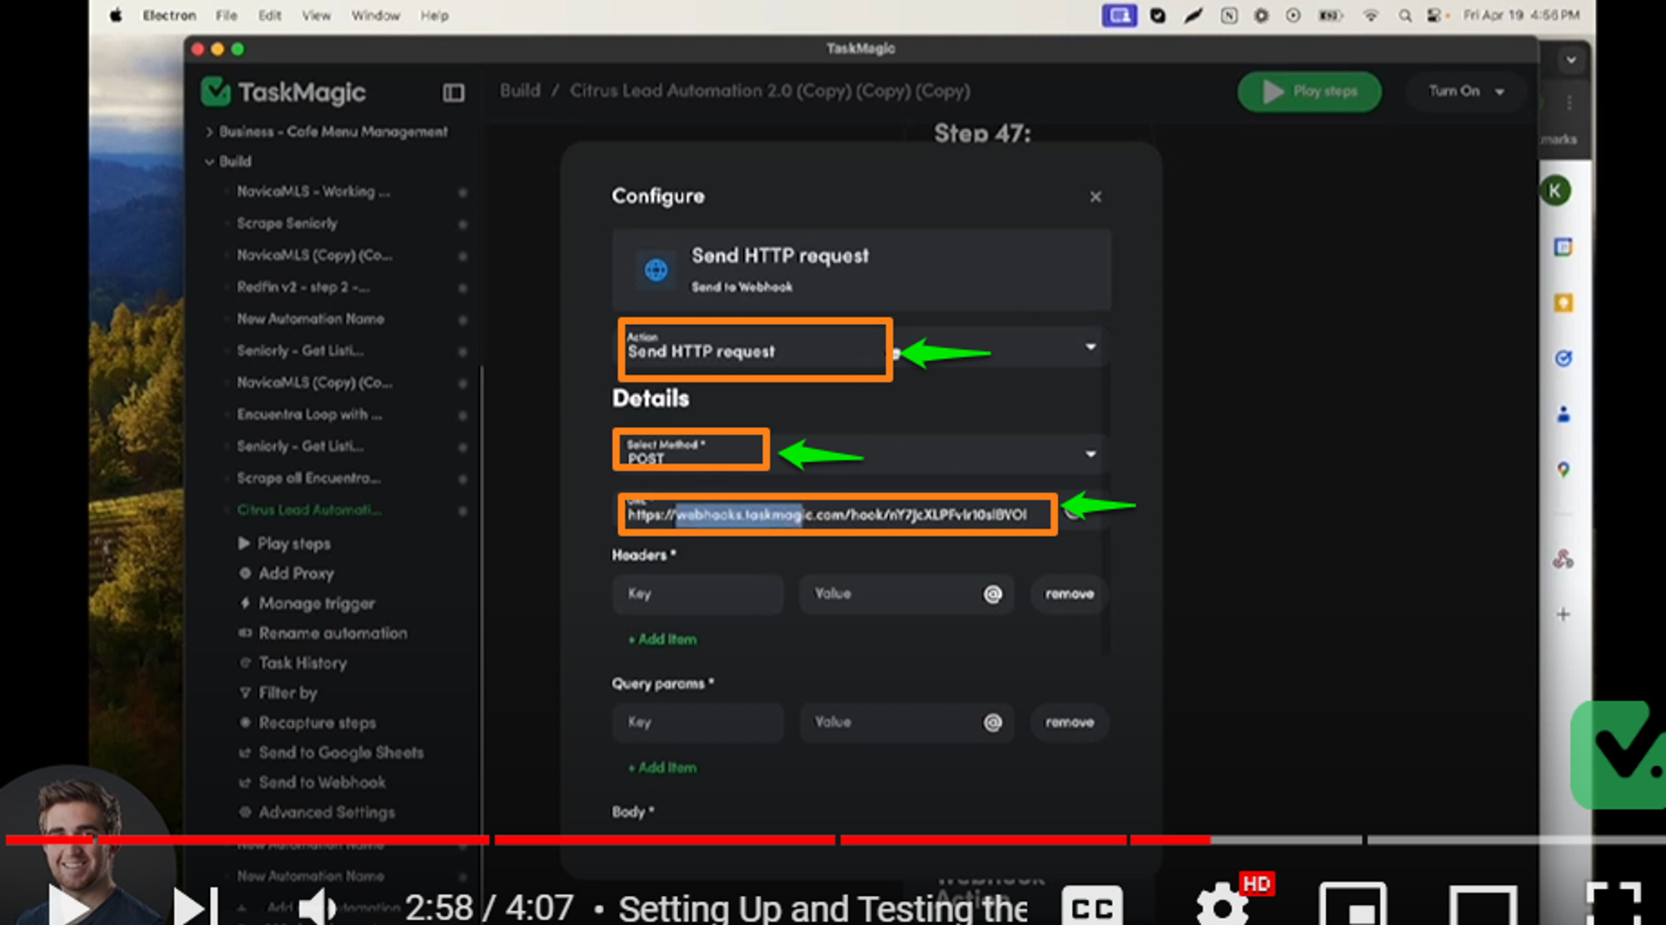
Task: Click the Manage trigger icon in sidebar
Action: [x=242, y=603]
